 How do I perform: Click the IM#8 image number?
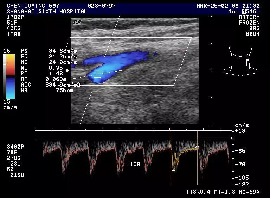[x=14, y=34]
